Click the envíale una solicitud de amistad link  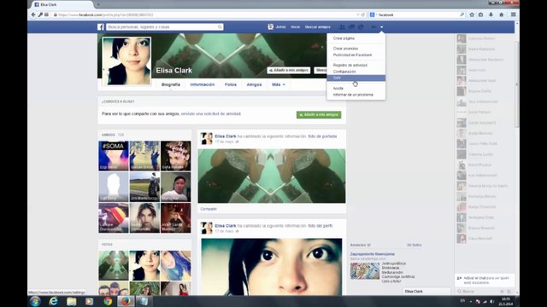tap(211, 113)
